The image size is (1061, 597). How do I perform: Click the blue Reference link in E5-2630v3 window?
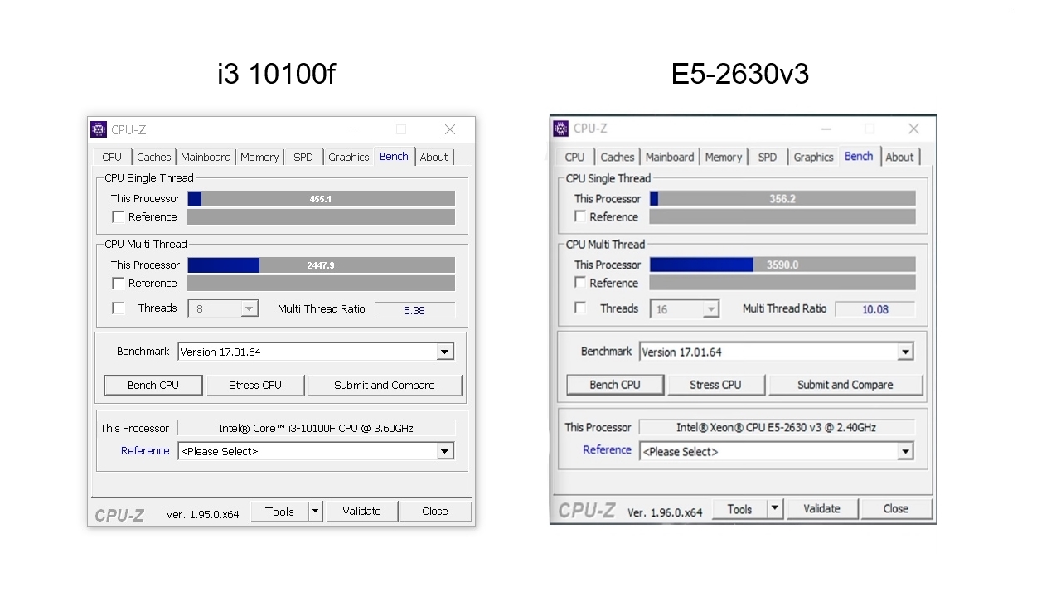(607, 450)
